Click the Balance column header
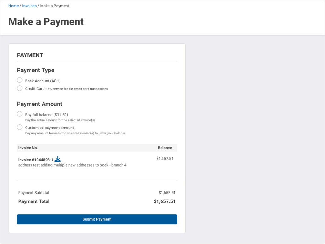325x244 pixels. click(x=165, y=148)
